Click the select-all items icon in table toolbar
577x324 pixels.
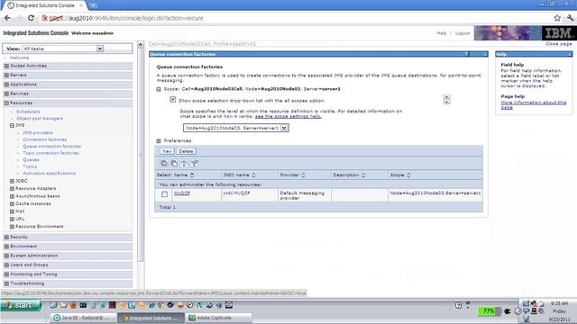pyautogui.click(x=164, y=163)
